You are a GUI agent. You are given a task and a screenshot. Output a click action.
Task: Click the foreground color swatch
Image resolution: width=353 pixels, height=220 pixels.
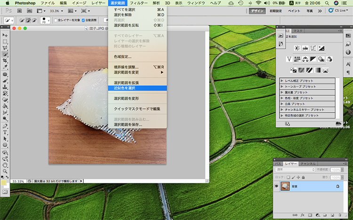point(3,182)
